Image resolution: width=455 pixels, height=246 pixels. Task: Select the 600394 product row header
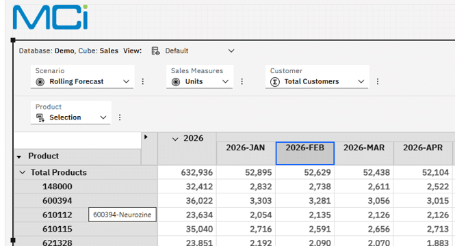click(x=86, y=201)
